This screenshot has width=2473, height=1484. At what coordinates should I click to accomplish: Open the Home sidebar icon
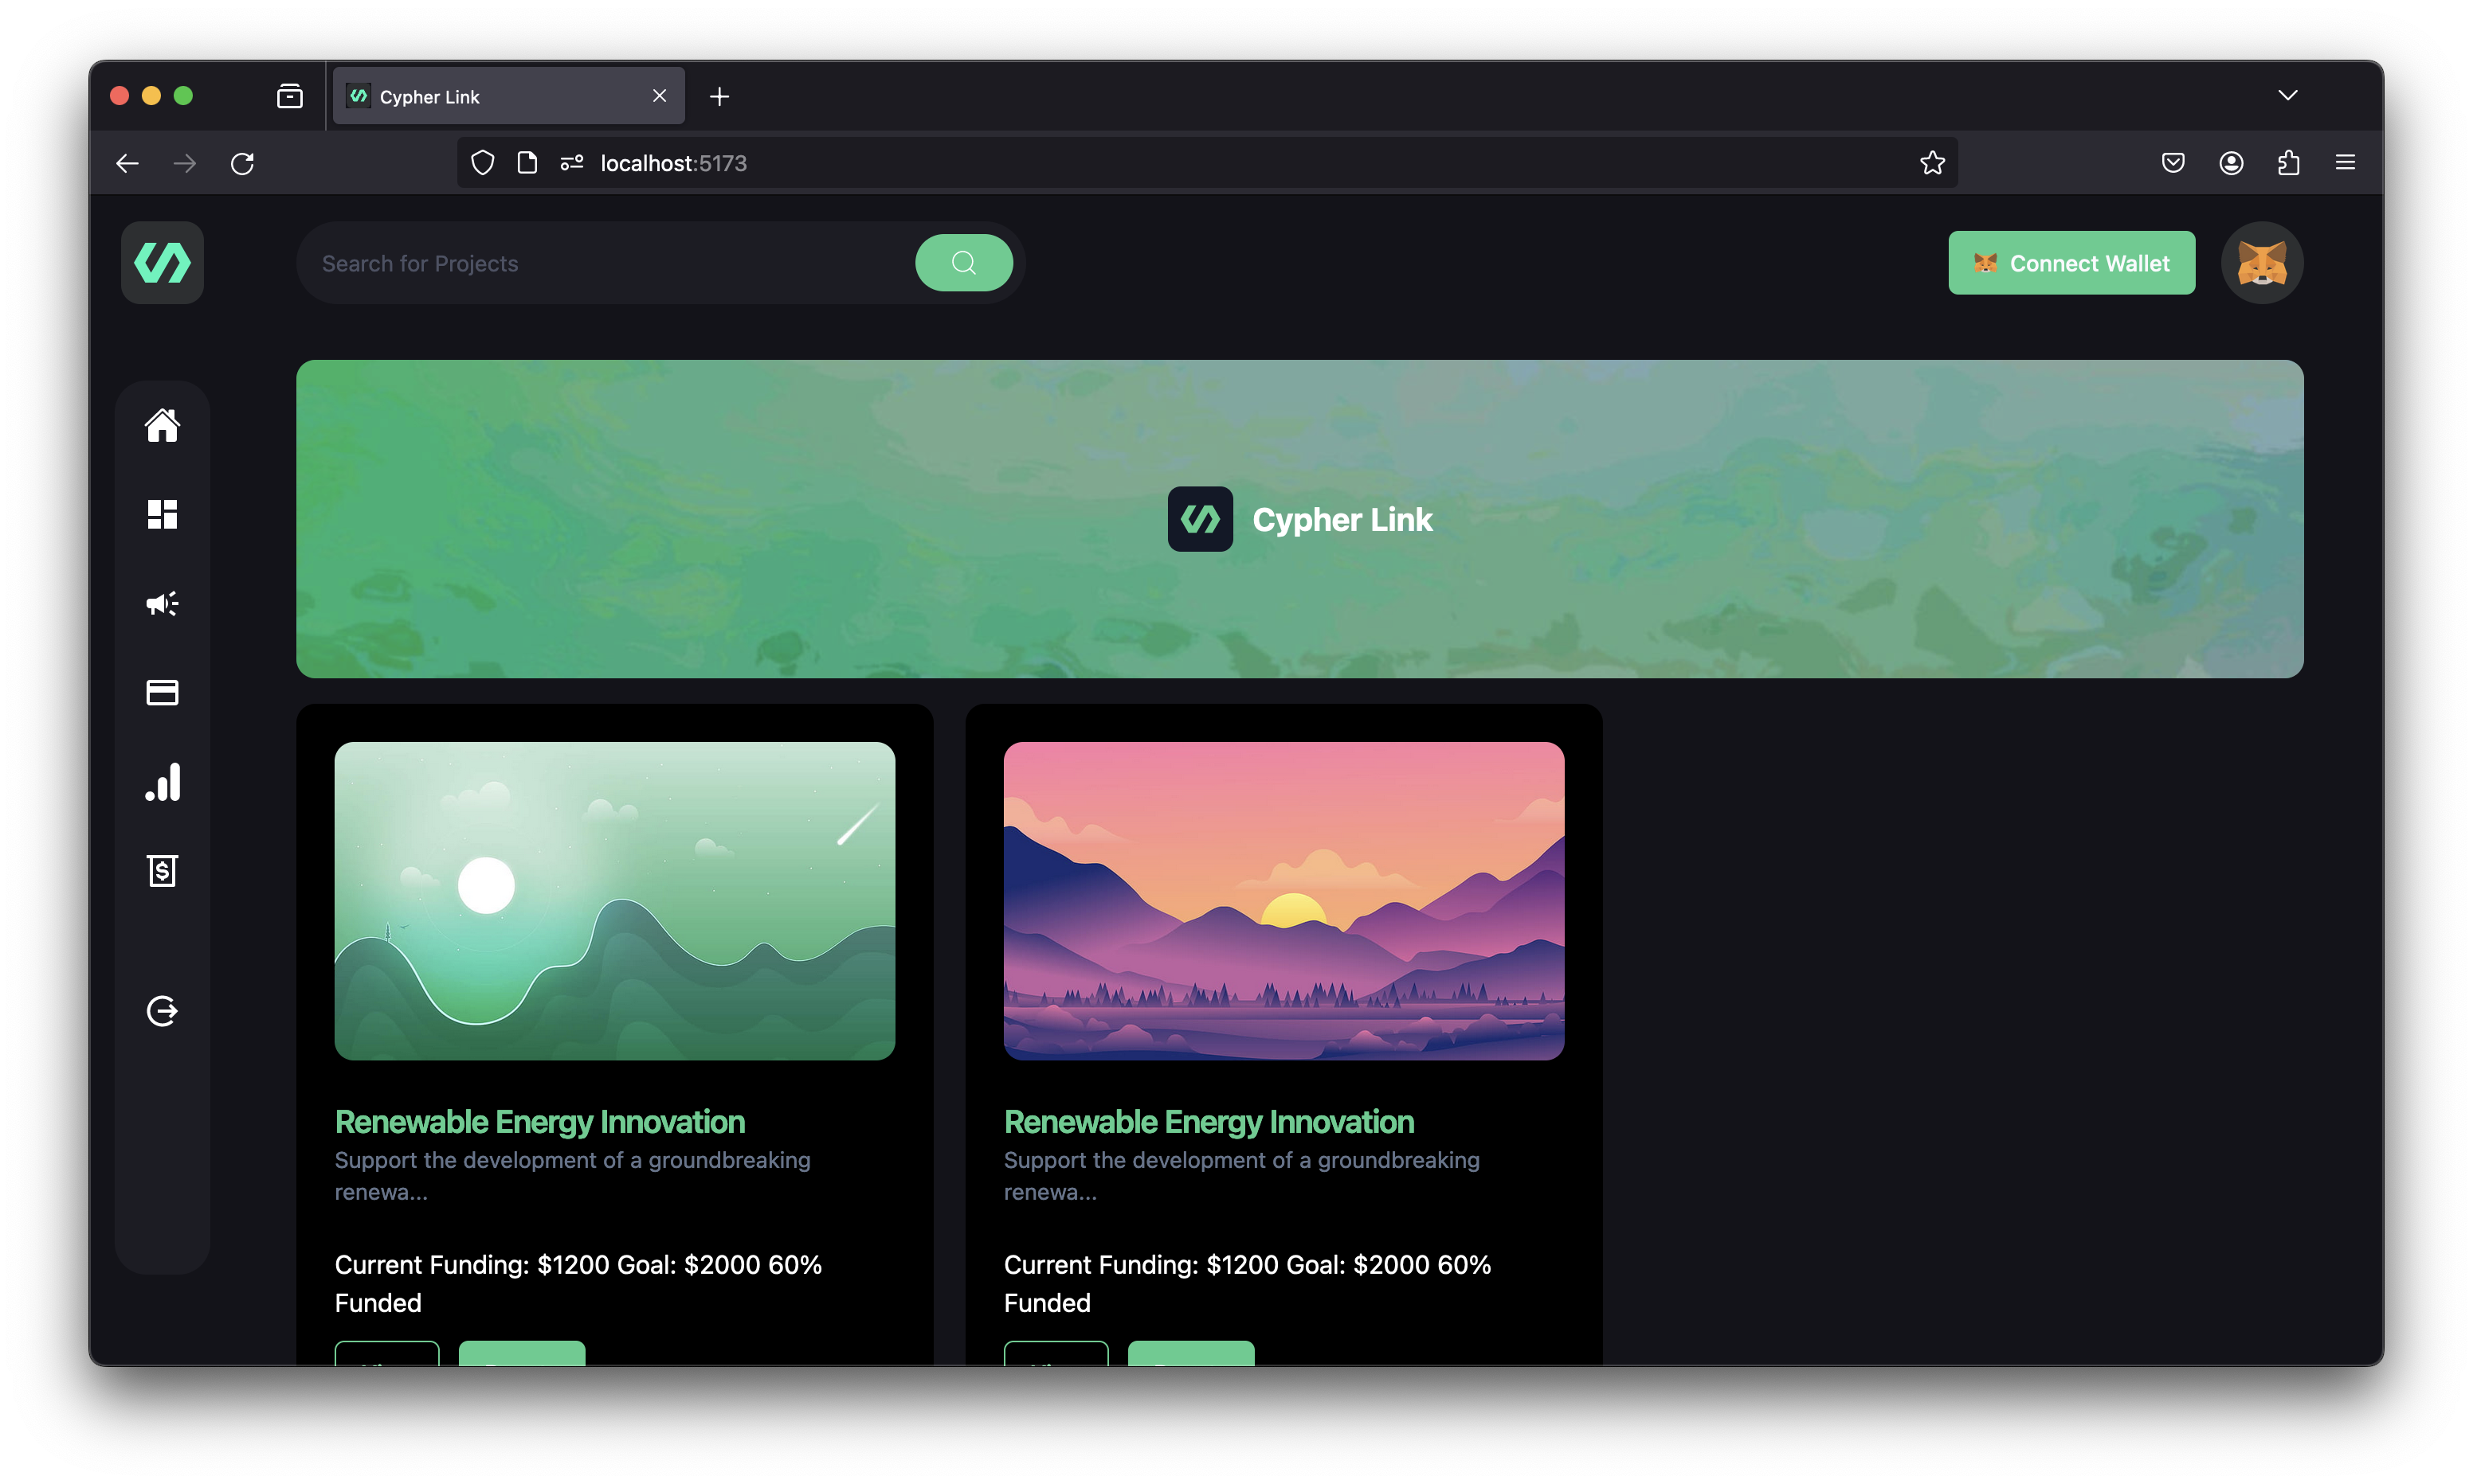(162, 425)
